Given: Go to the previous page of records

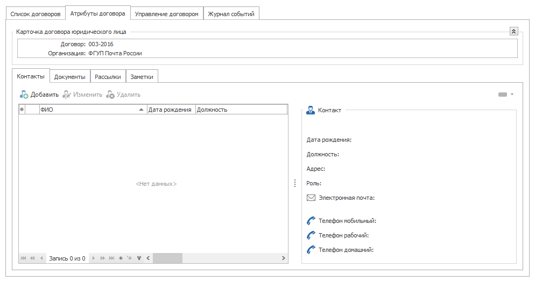Looking at the screenshot, I should (x=32, y=258).
